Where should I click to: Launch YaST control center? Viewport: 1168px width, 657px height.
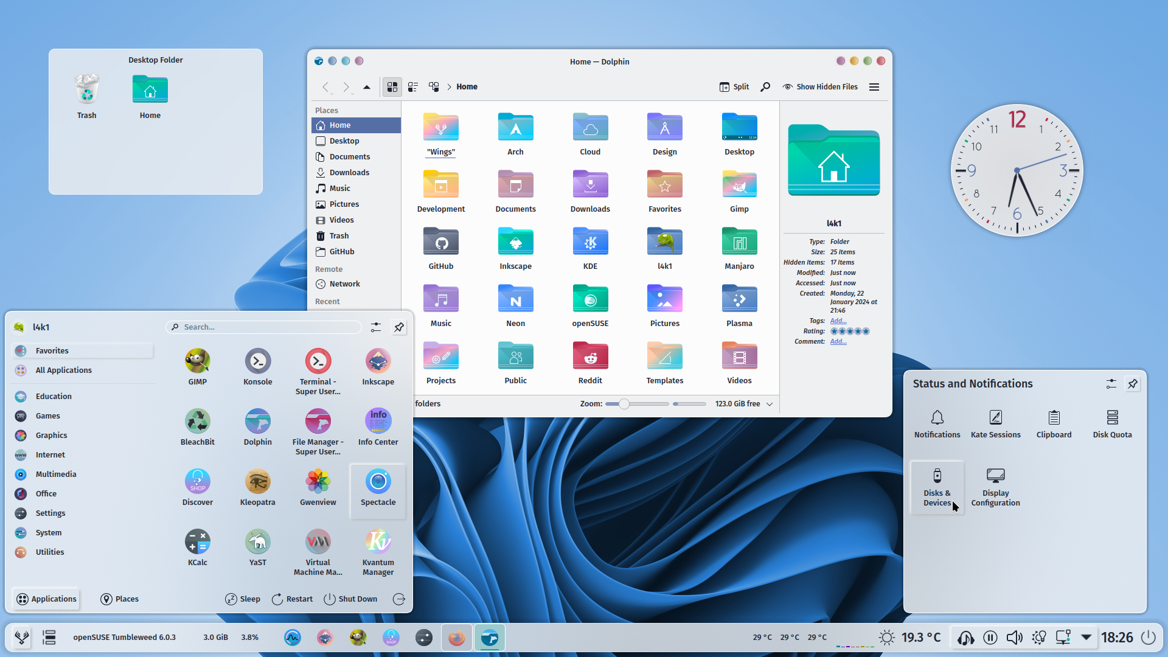point(257,547)
